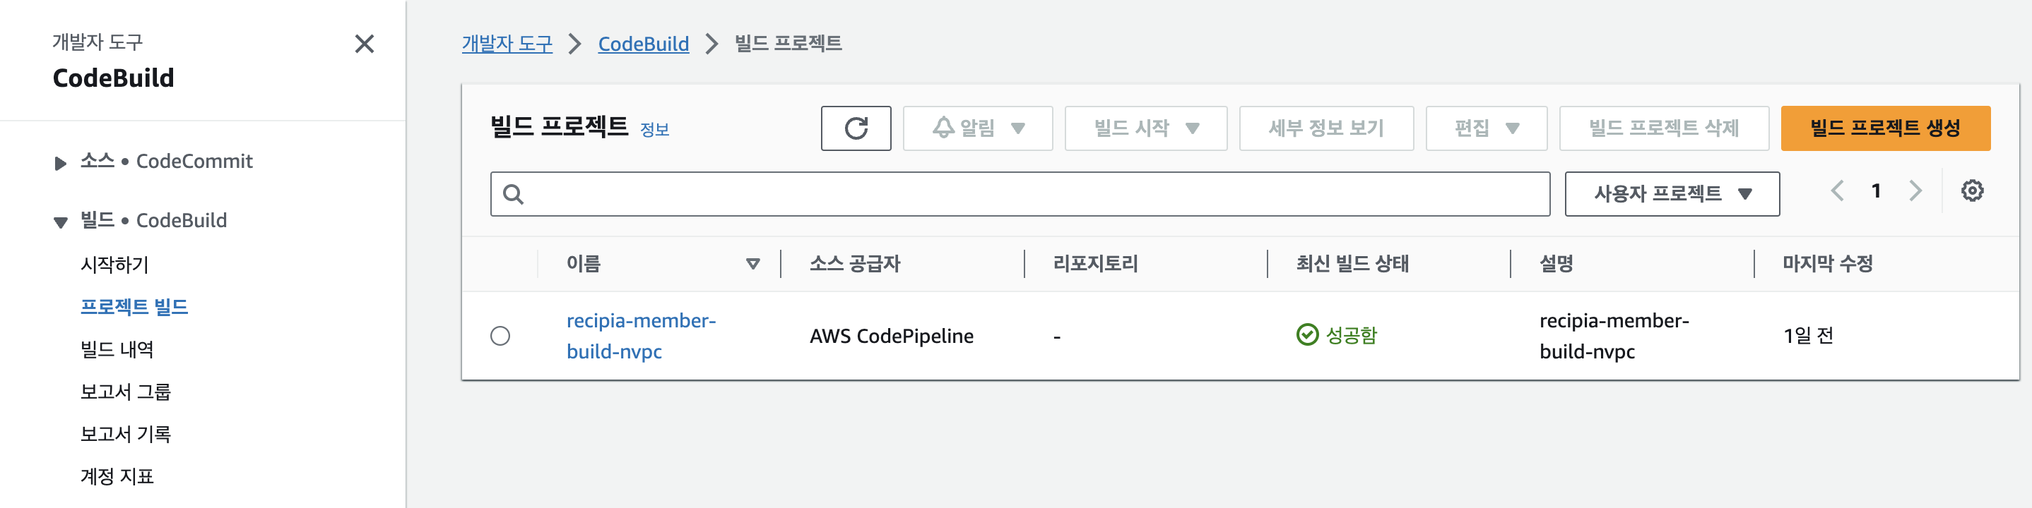Open the settings gear for table preferences
The width and height of the screenshot is (2032, 508).
[1970, 190]
